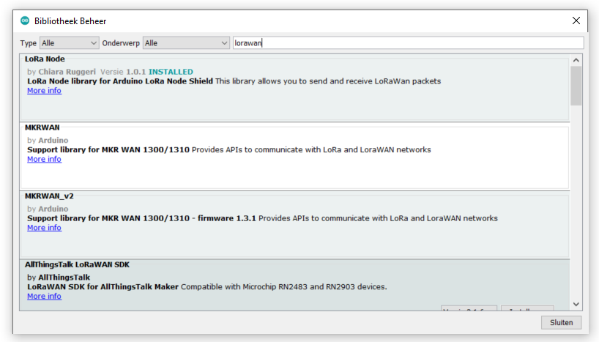Viewport: 599px width, 342px height.
Task: Open More info link for MKRWAN
Action: pyautogui.click(x=44, y=159)
